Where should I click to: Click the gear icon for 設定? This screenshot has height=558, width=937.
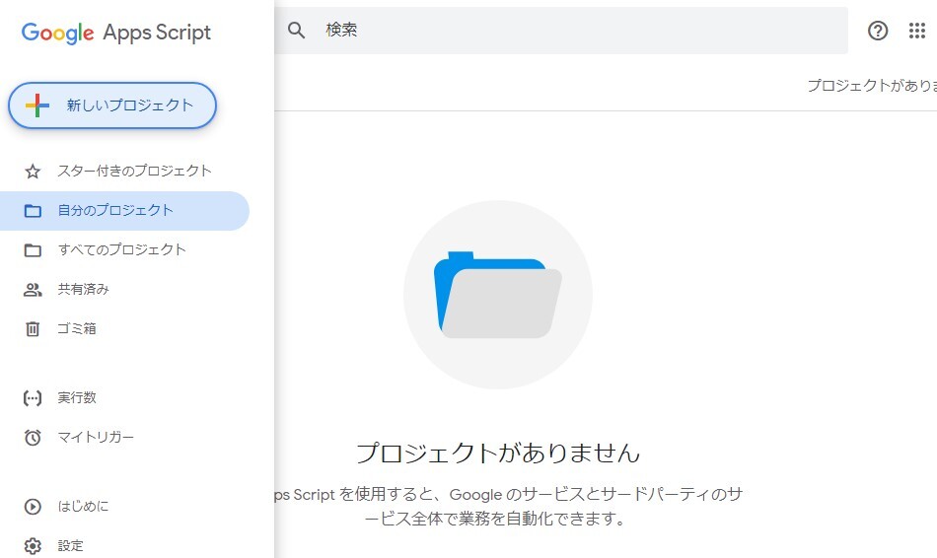coord(33,546)
